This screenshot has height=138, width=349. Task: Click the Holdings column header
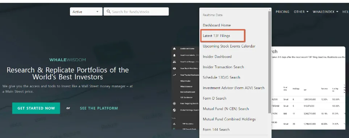(x=296, y=89)
